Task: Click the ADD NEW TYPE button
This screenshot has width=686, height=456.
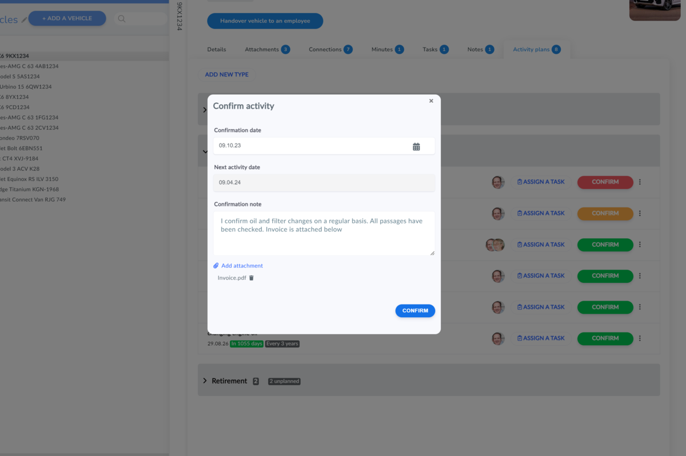Action: point(227,75)
